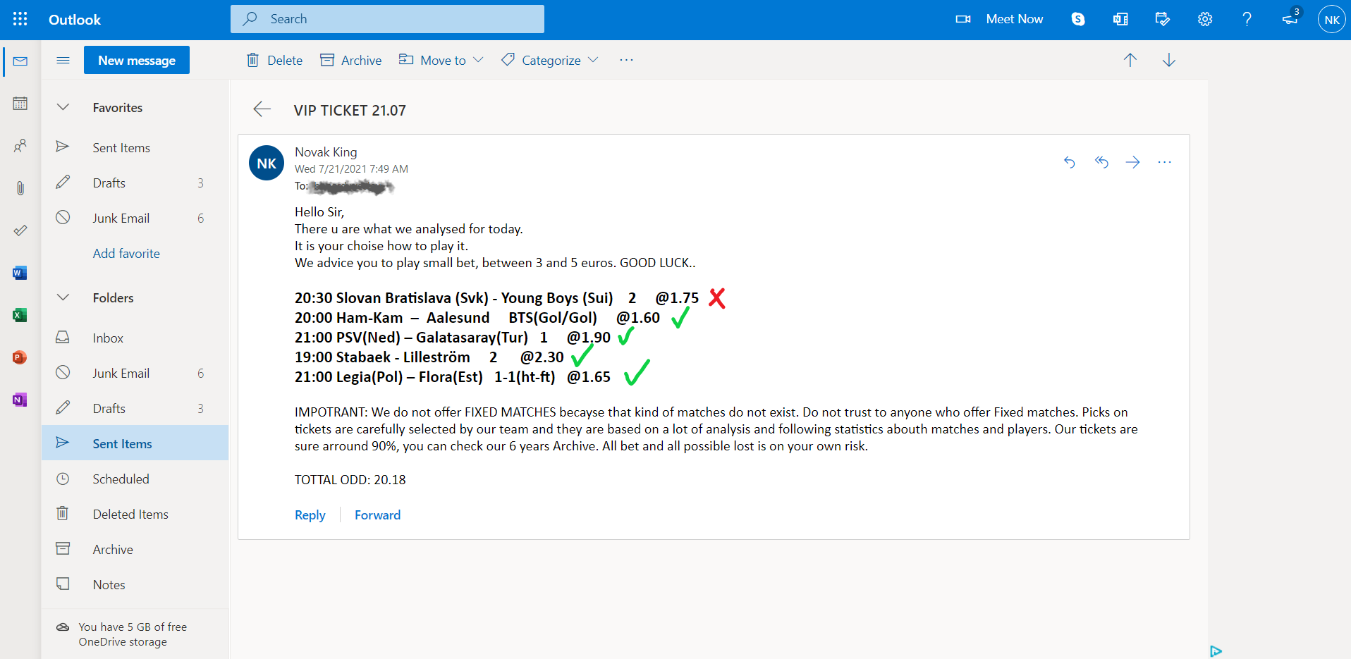
Task: Open the Deleted Items folder
Action: (135, 514)
